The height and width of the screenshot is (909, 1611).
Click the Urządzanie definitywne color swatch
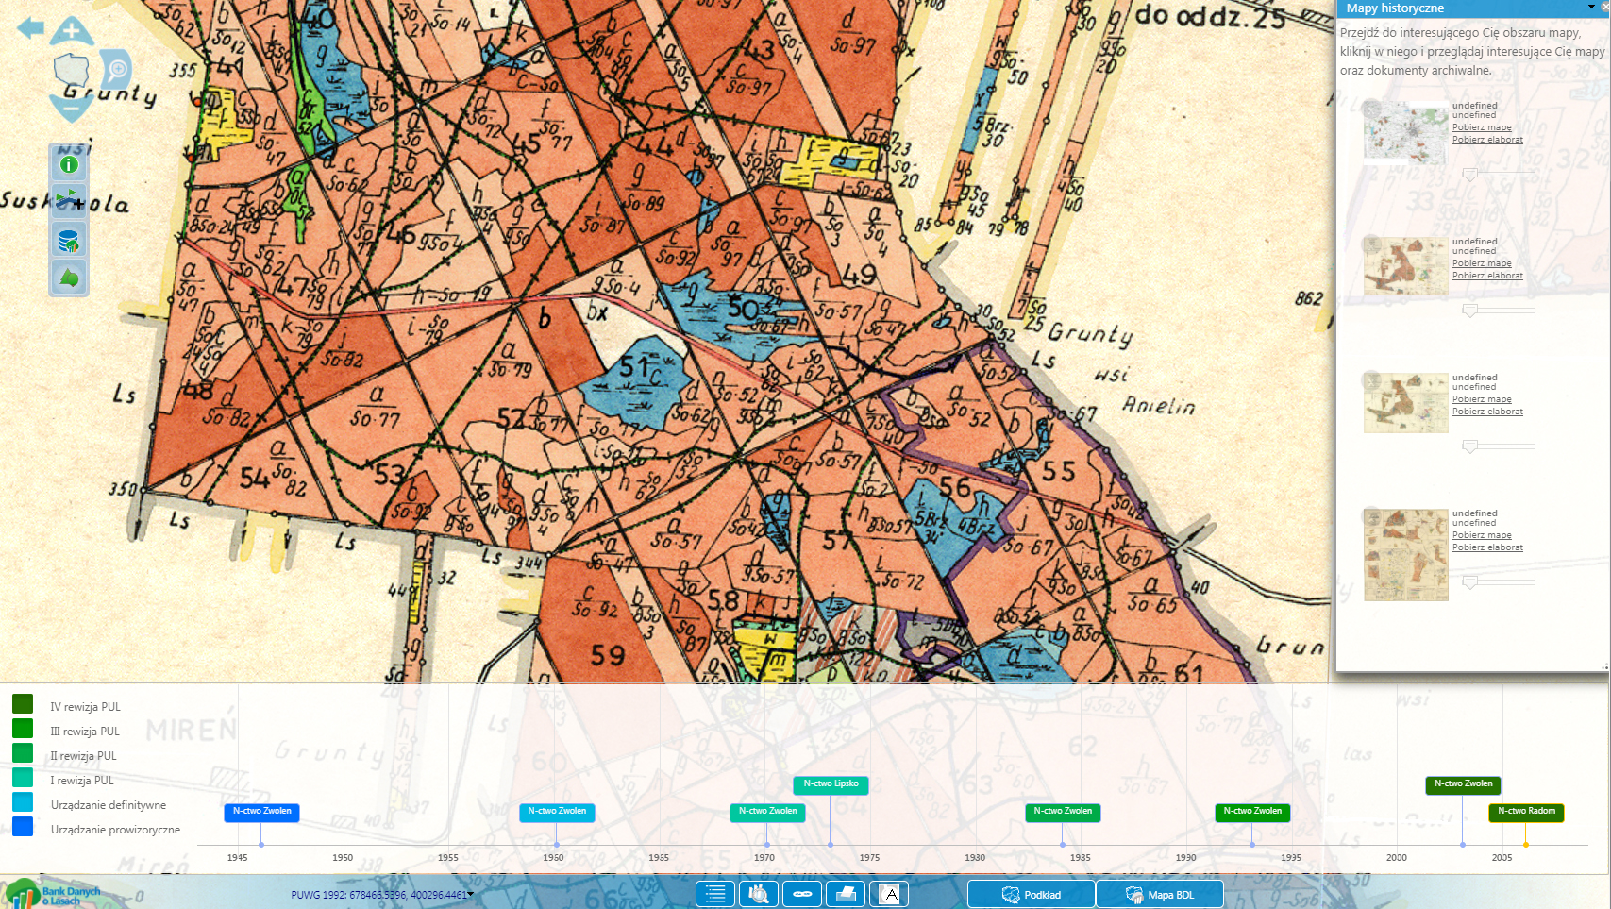23,802
